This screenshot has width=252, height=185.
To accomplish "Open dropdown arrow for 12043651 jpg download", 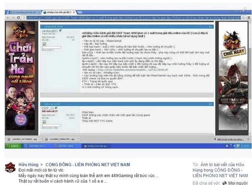I will [41, 139].
